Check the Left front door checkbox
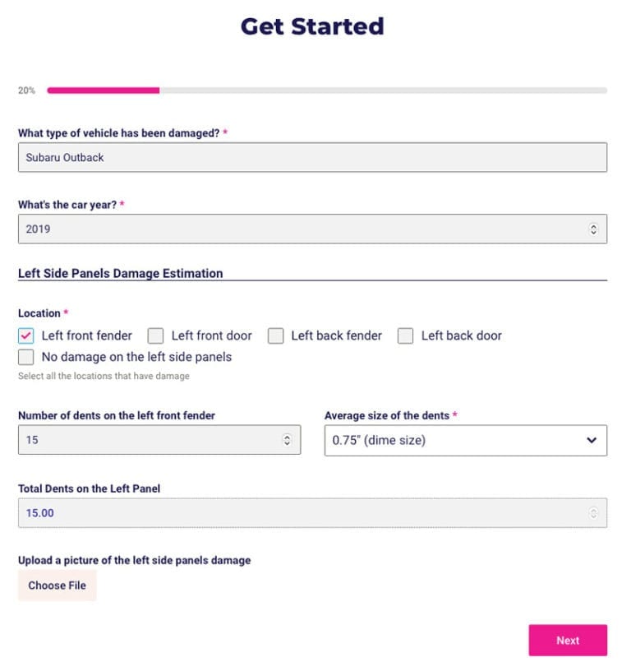Screen dimensions: 631x671 point(154,335)
